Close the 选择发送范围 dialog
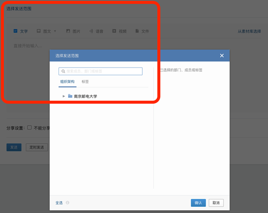 click(x=222, y=56)
